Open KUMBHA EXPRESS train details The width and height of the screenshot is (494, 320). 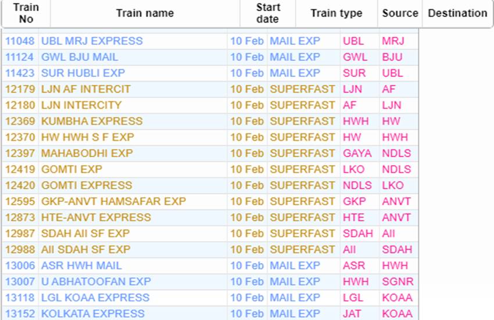(x=92, y=121)
